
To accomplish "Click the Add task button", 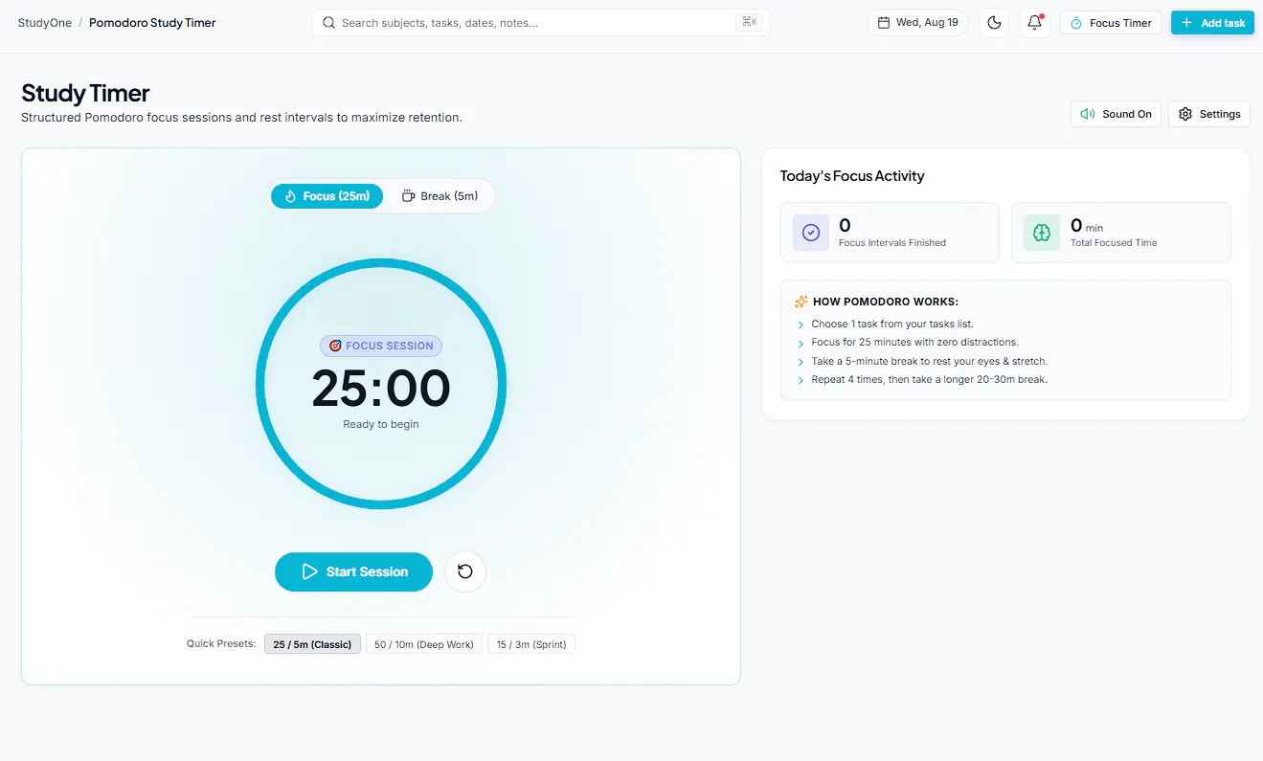I will point(1212,23).
